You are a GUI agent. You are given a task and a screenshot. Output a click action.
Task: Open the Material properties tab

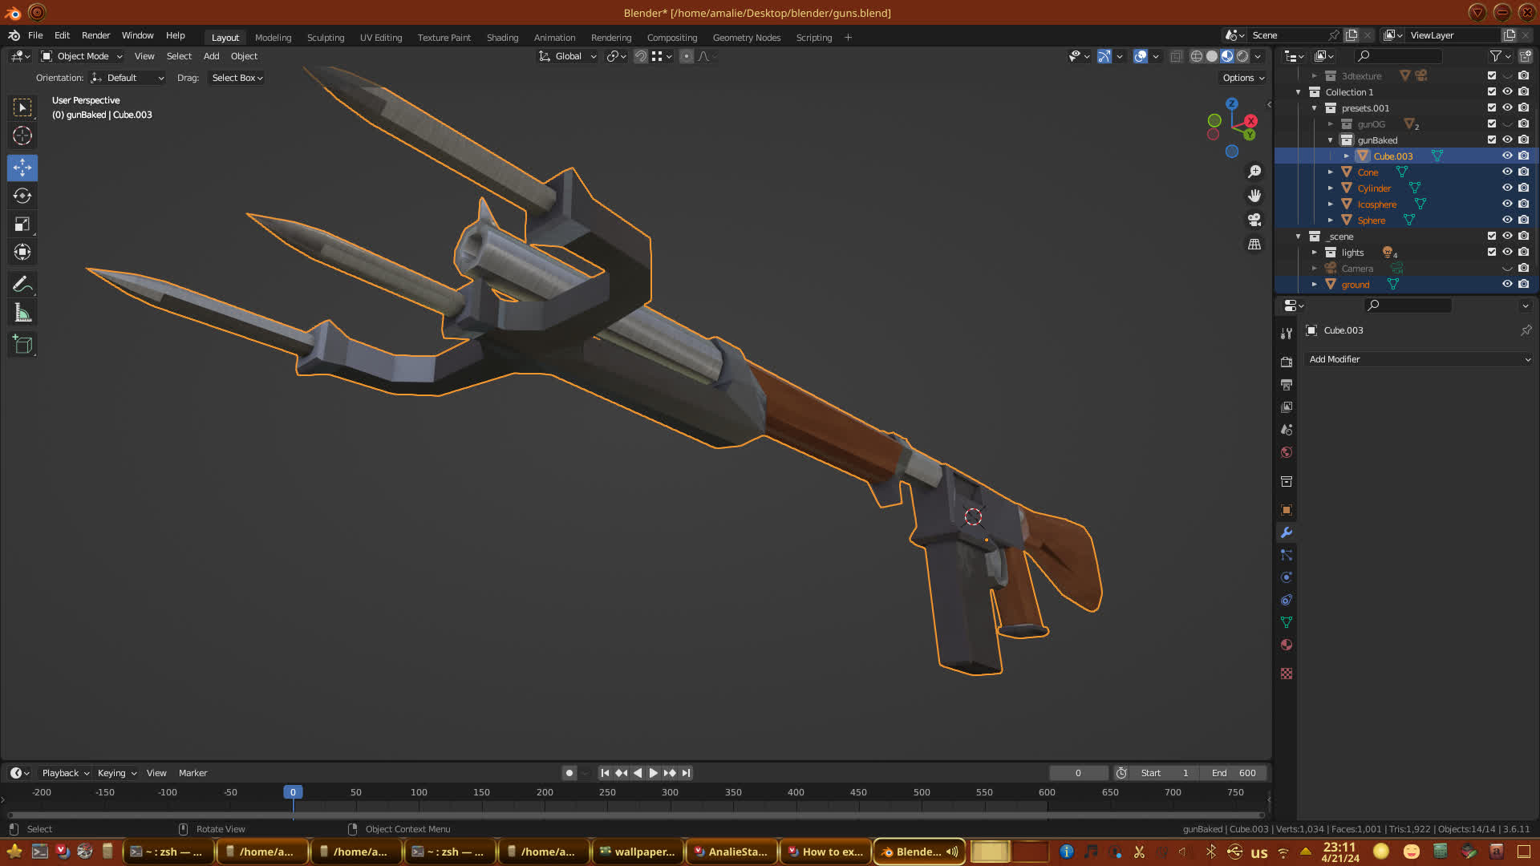tap(1287, 645)
